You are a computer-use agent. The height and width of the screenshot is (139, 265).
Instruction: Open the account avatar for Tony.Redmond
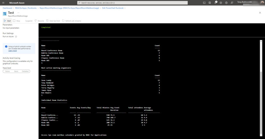(262, 2)
